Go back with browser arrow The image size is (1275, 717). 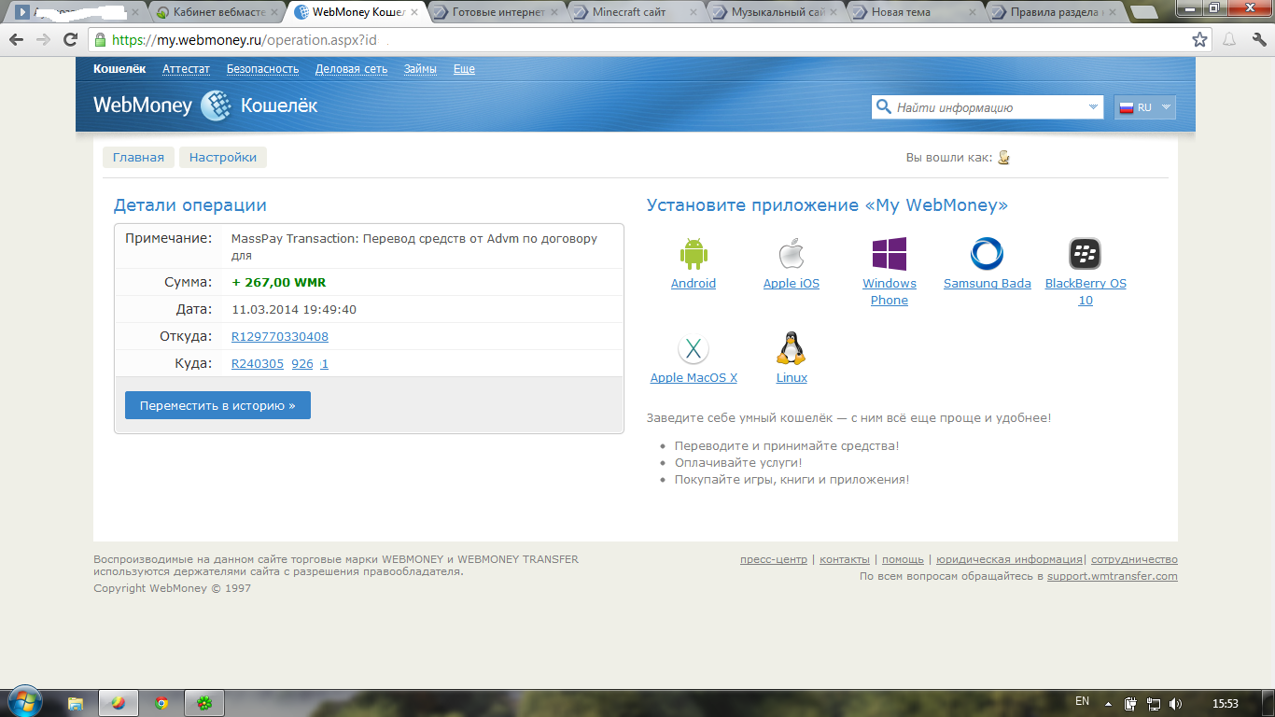tap(16, 40)
